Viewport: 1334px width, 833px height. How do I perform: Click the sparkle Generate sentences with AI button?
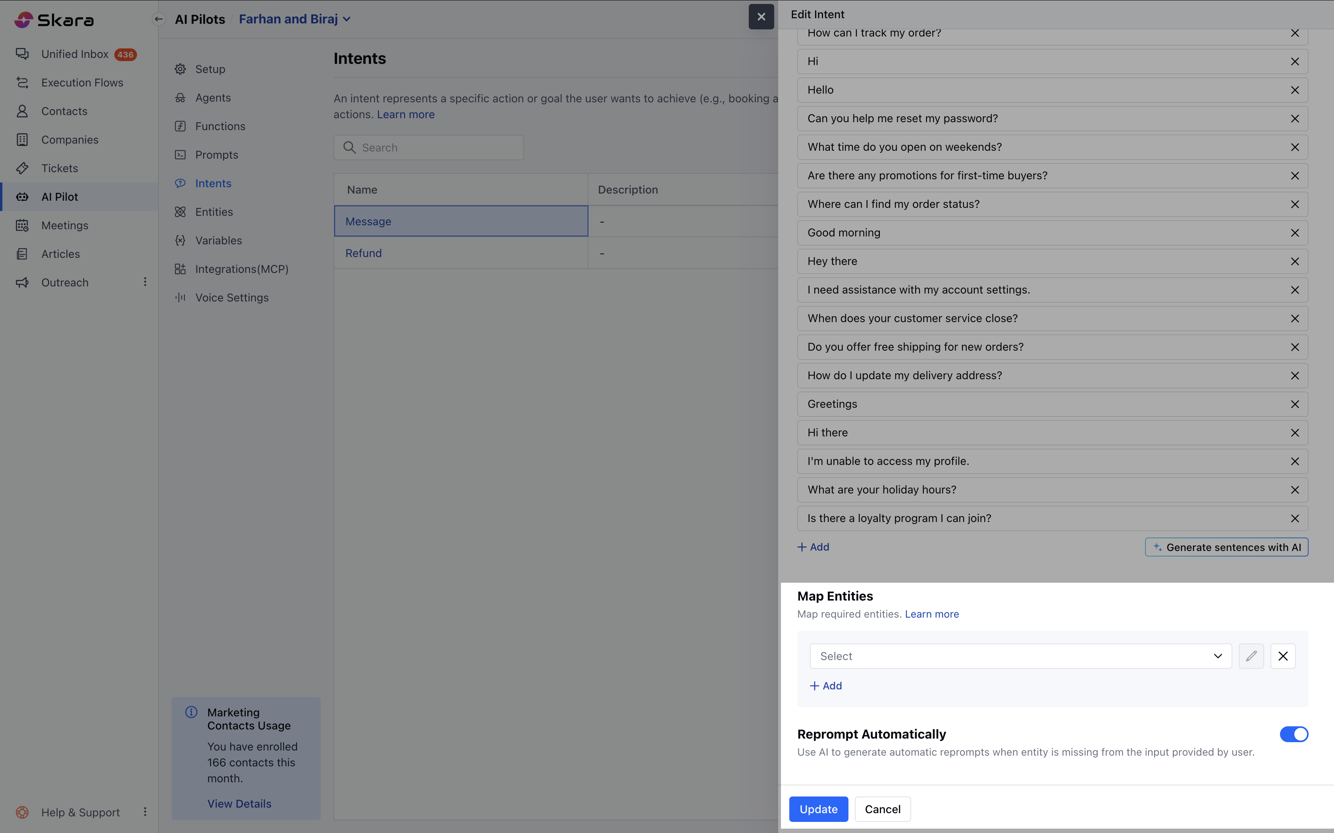[1226, 547]
